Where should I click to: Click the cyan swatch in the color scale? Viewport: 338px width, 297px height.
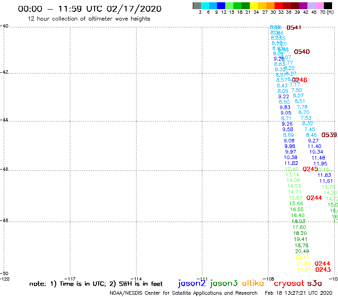(x=205, y=5)
